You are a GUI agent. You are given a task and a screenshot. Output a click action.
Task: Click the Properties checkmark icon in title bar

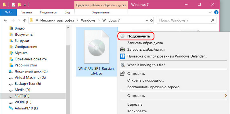coord(14,5)
